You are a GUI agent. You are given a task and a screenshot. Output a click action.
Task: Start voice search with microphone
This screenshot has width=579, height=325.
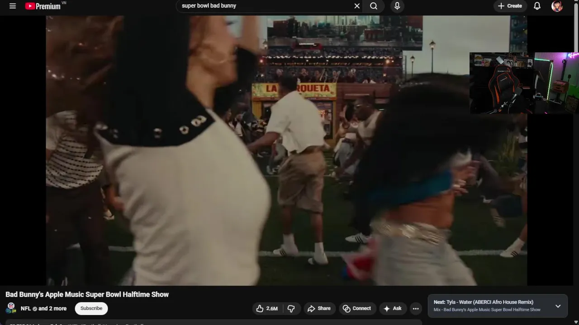[x=397, y=6]
